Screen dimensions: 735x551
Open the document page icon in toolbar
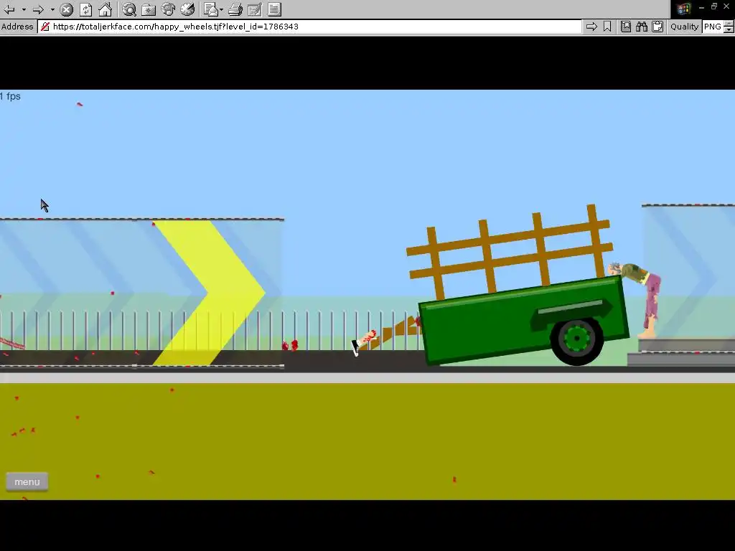(x=274, y=9)
